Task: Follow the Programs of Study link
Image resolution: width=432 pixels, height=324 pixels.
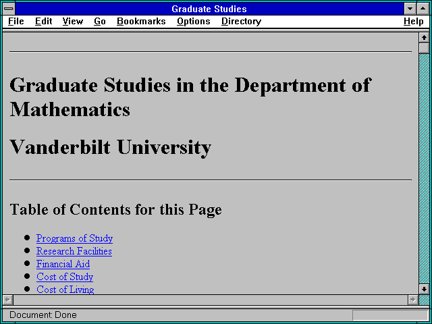Action: 74,238
